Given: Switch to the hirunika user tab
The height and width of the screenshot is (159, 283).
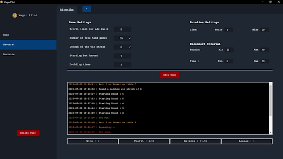Looking at the screenshot, I should pyautogui.click(x=67, y=10).
